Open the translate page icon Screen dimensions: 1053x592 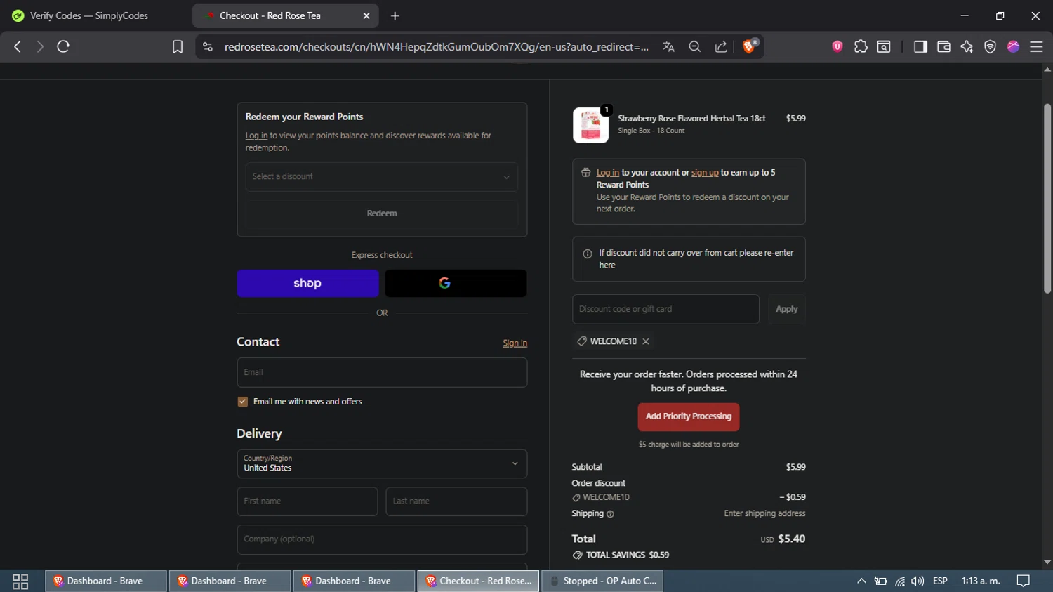pyautogui.click(x=668, y=46)
